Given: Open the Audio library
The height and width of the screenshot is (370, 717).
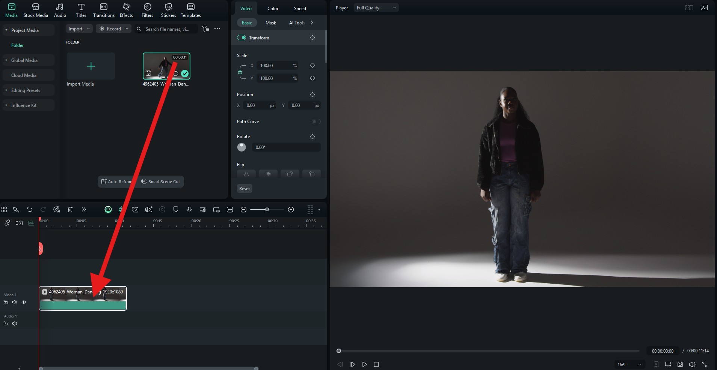Looking at the screenshot, I should (x=60, y=11).
